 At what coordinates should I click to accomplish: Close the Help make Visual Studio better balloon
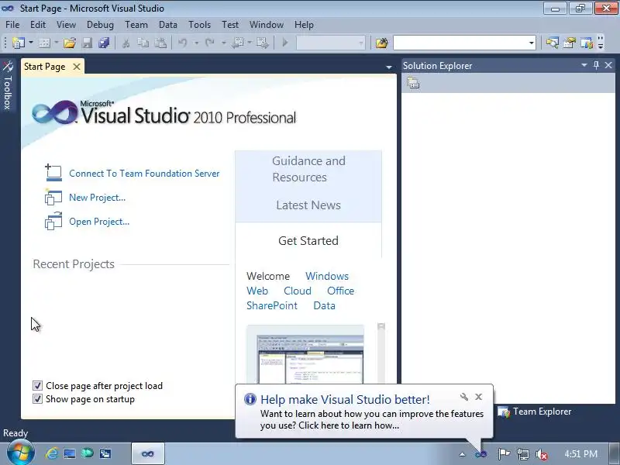pos(478,397)
